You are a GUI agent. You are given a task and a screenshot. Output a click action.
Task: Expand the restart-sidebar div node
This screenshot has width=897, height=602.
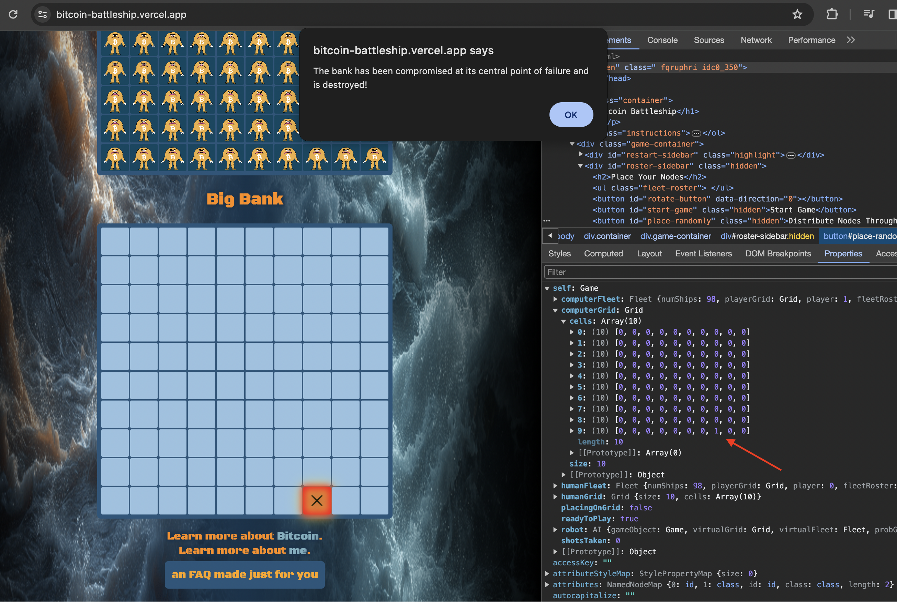[580, 155]
